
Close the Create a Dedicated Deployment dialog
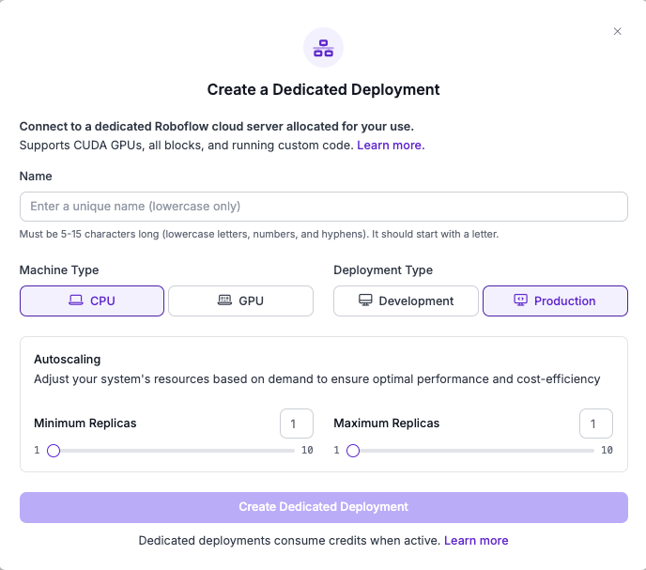[617, 31]
